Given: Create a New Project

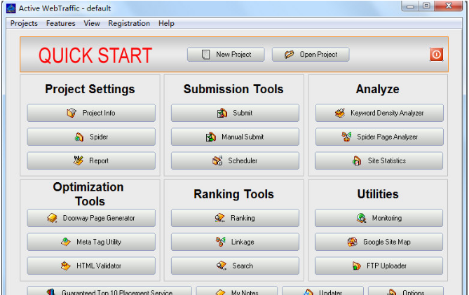Looking at the screenshot, I should (226, 55).
